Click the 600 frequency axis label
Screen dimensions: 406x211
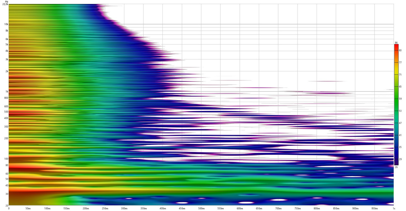point(6,106)
